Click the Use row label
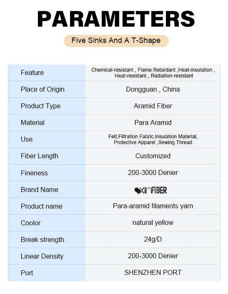 27,140
